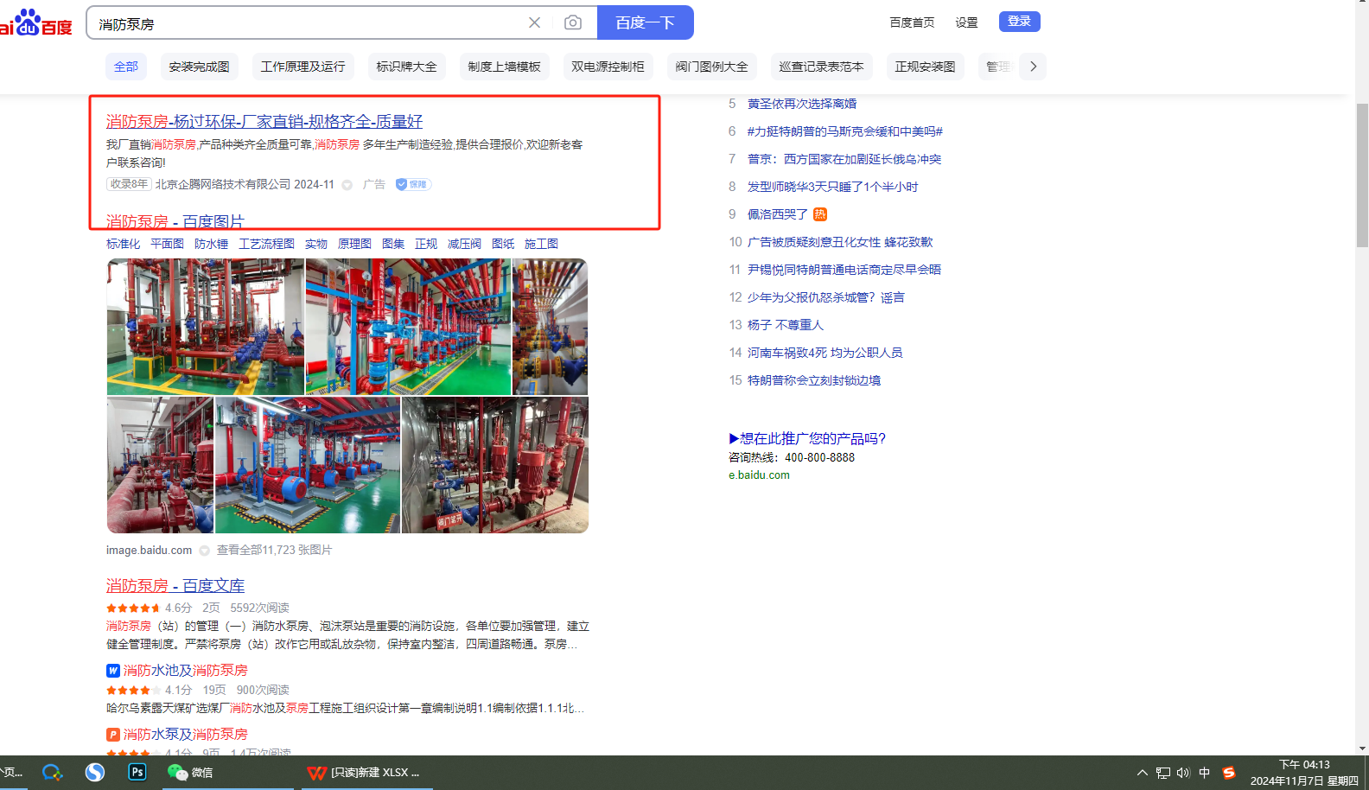Select the 标识牌大全 filter tab
This screenshot has height=790, width=1369.
click(407, 67)
